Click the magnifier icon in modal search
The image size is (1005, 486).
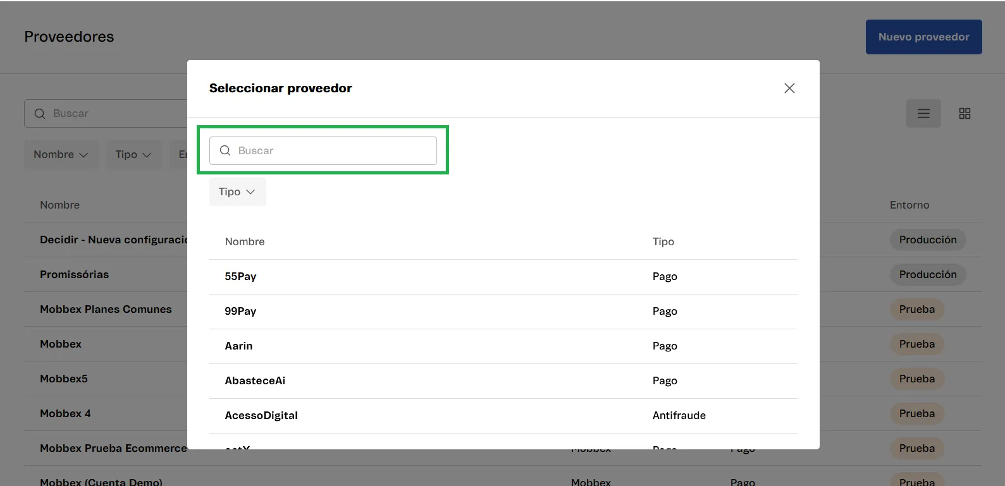[225, 150]
